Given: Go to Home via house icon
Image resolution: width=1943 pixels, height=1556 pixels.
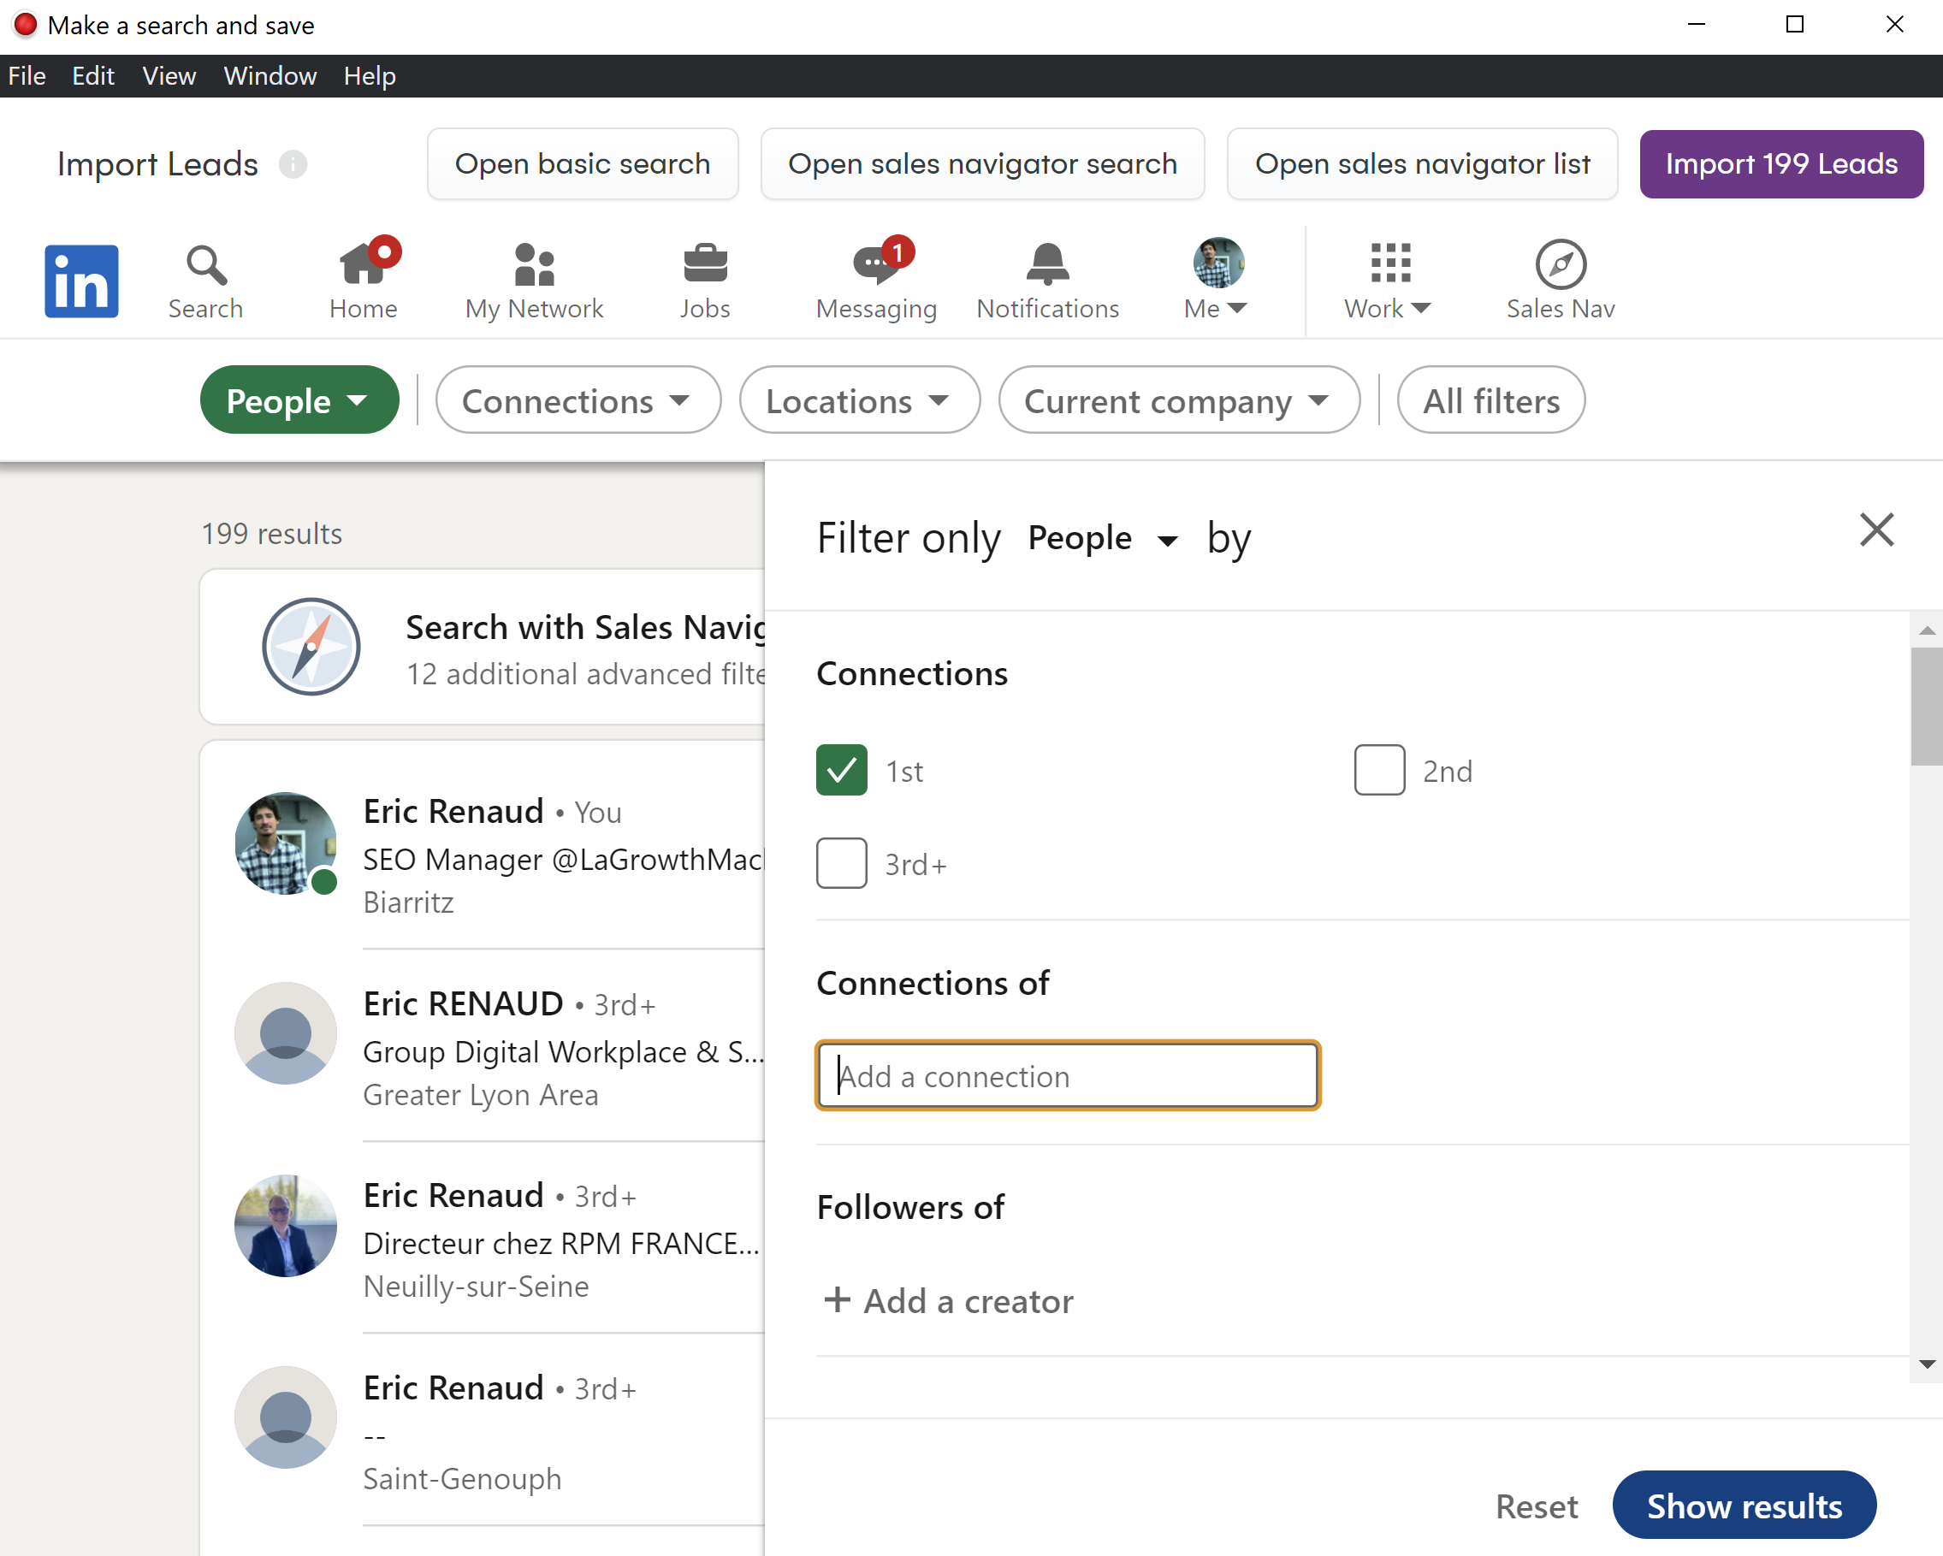Looking at the screenshot, I should pyautogui.click(x=362, y=265).
